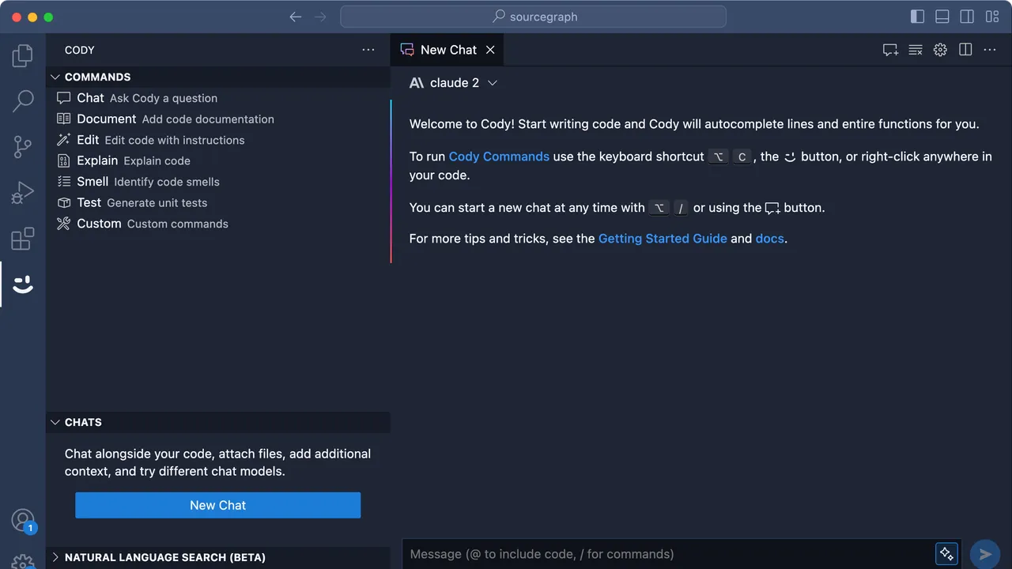Click the Test command package icon

[64, 202]
